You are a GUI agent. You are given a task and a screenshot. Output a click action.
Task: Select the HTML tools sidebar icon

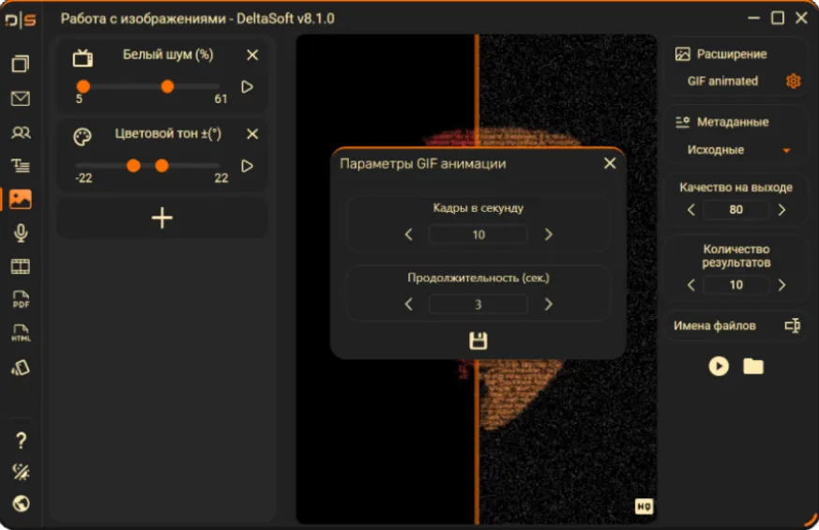tap(21, 333)
